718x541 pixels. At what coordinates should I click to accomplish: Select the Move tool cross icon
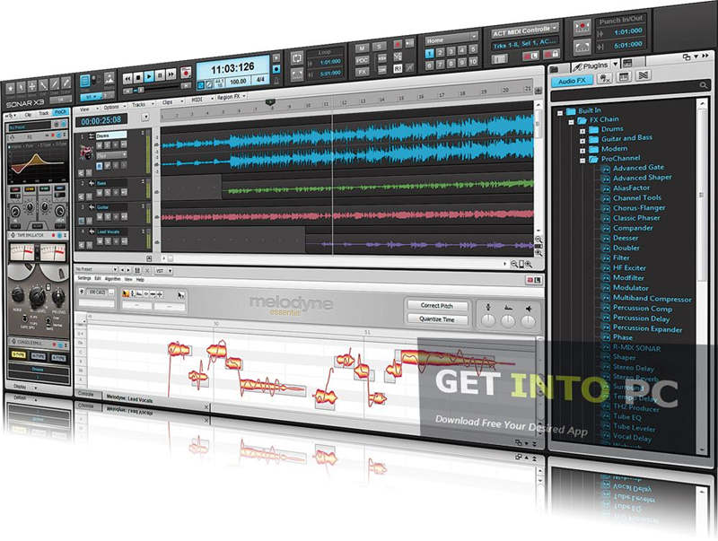click(31, 85)
